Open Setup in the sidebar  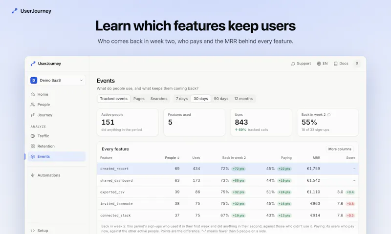click(57, 231)
